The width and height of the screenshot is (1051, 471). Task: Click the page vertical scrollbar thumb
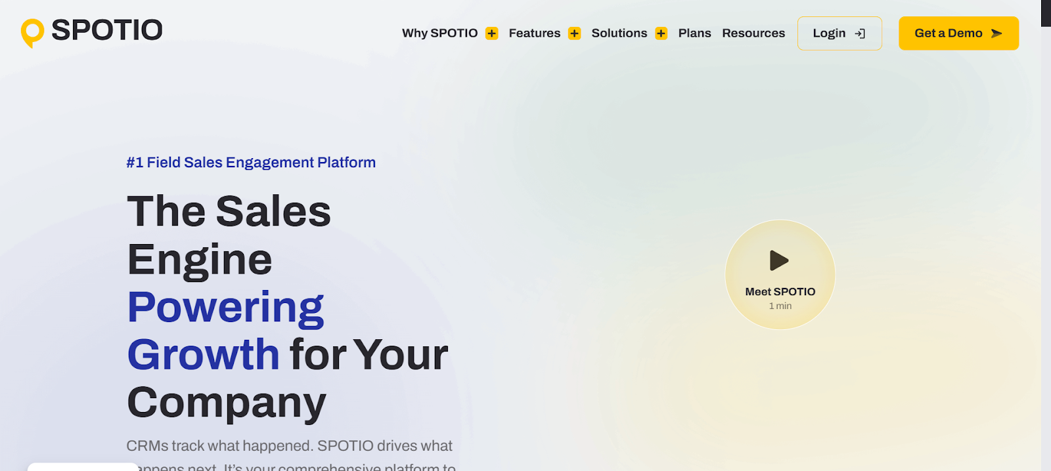(1046, 13)
